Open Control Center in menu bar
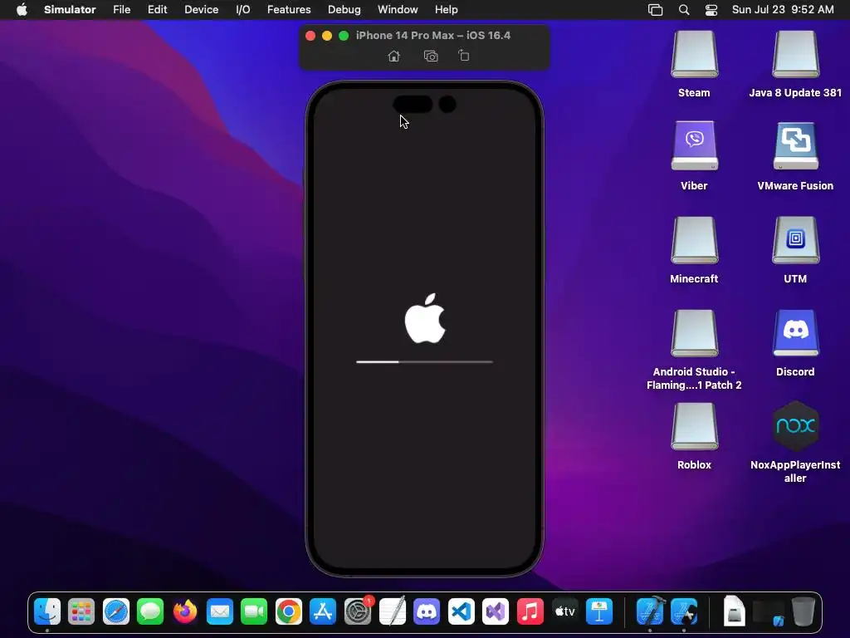 point(711,10)
